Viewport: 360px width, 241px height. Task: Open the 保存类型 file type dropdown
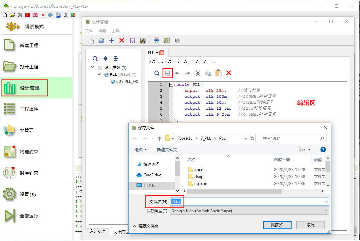pyautogui.click(x=249, y=211)
